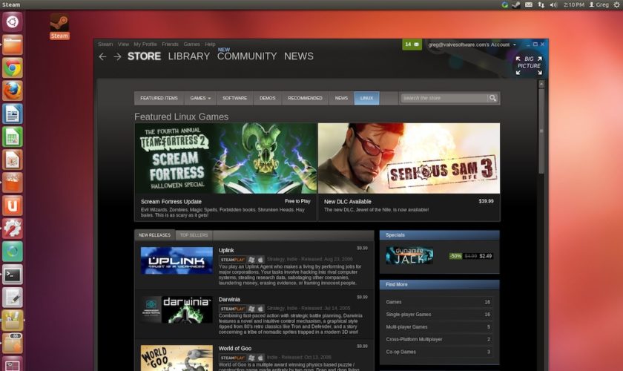623x371 pixels.
Task: Open the Friends menu
Action: click(x=170, y=45)
